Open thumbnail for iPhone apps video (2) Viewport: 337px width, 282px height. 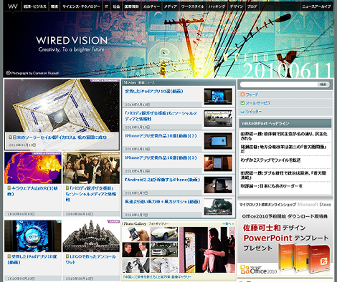pos(218,141)
